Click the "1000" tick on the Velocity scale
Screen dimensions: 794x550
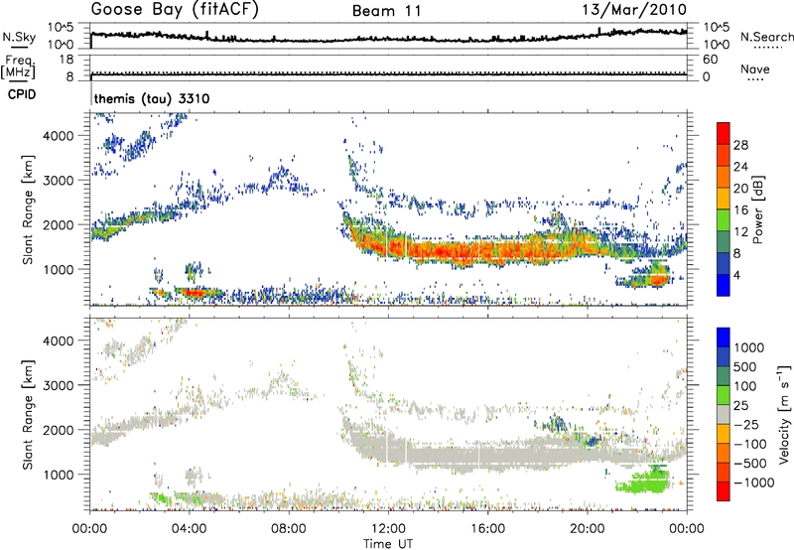tap(748, 347)
